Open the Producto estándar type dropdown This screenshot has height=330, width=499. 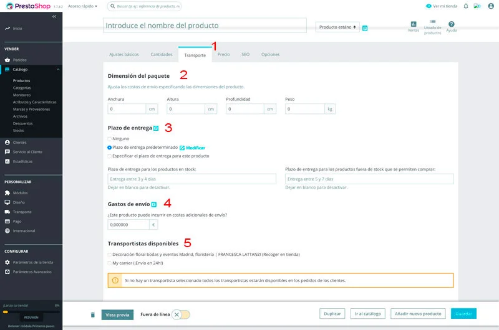click(337, 27)
